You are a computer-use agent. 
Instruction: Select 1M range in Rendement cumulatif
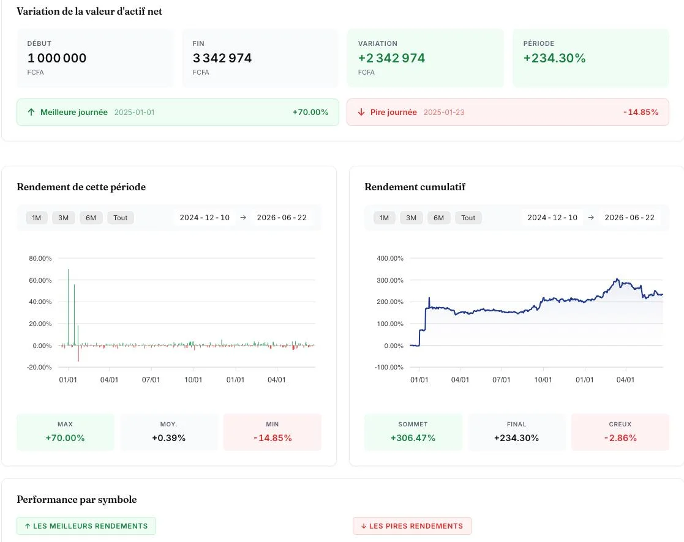[x=384, y=218]
